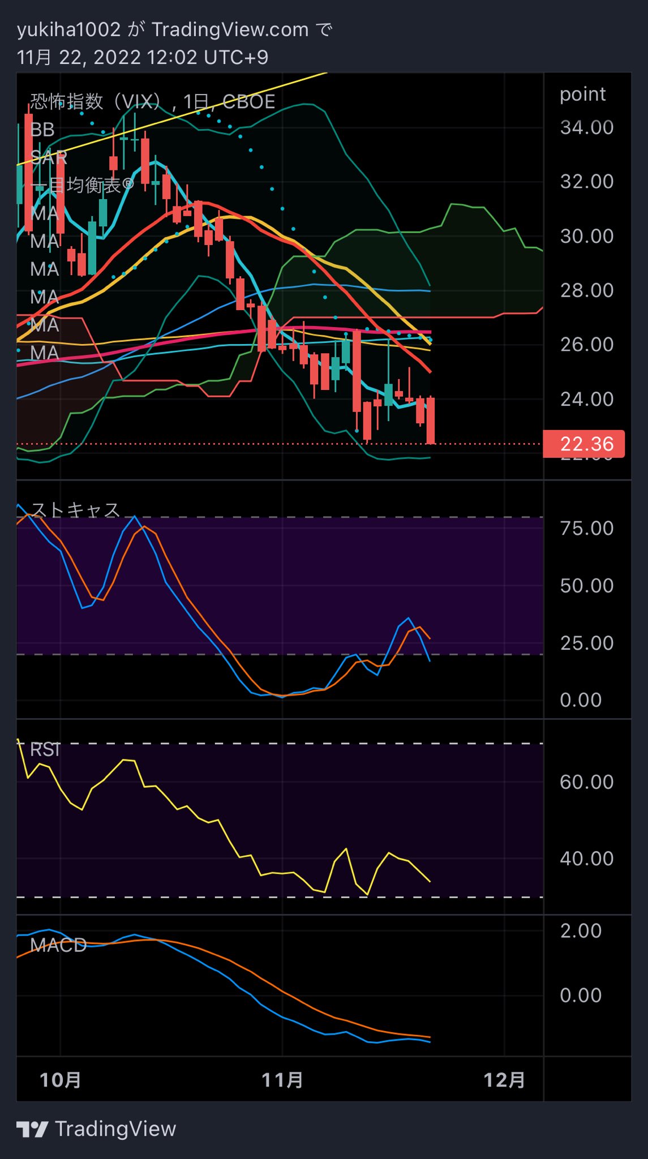Click the RSI indicator label
Screen dimensions: 648x1159
pos(45,750)
